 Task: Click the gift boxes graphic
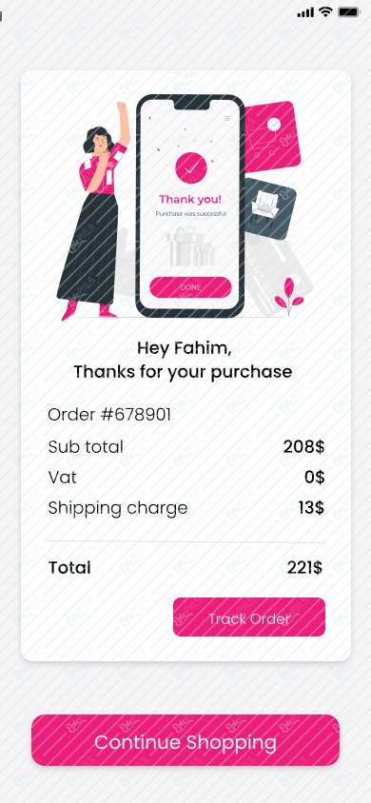(190, 246)
